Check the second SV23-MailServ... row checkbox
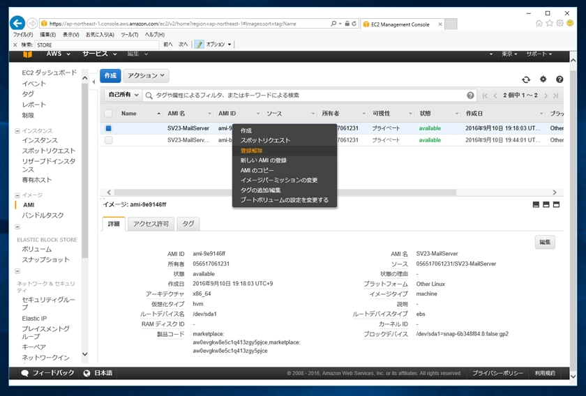Screen dimensions: 586x396 pos(108,140)
